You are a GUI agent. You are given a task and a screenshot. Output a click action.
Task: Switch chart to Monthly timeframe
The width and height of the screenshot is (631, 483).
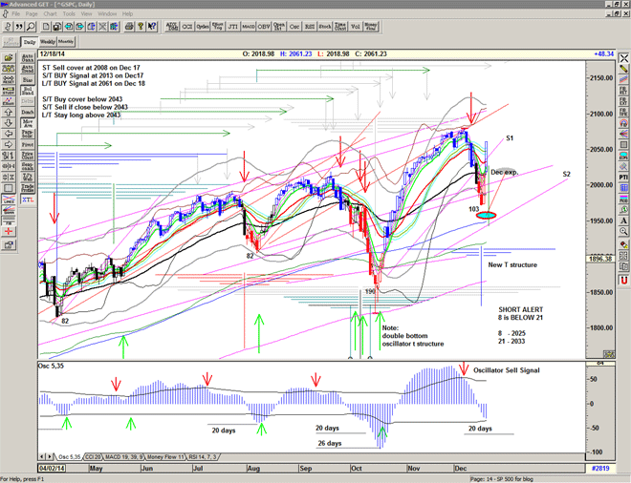point(66,42)
